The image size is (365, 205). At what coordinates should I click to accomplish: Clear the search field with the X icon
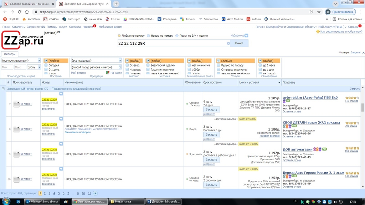pyautogui.click(x=228, y=43)
